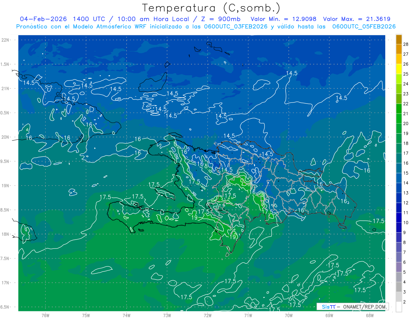
Task: Click the white swatch below legend value 2
Action: coord(399,307)
